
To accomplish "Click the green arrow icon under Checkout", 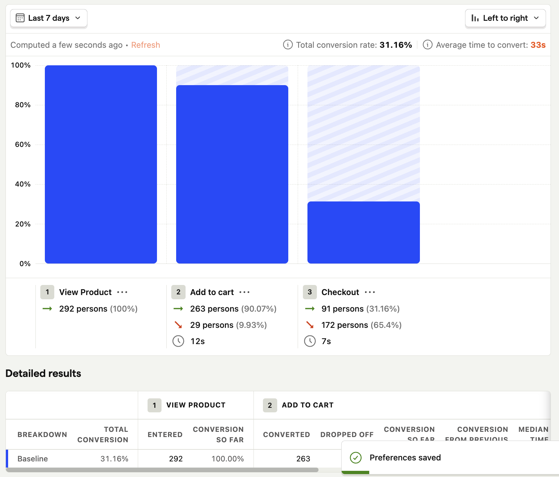I will (310, 309).
